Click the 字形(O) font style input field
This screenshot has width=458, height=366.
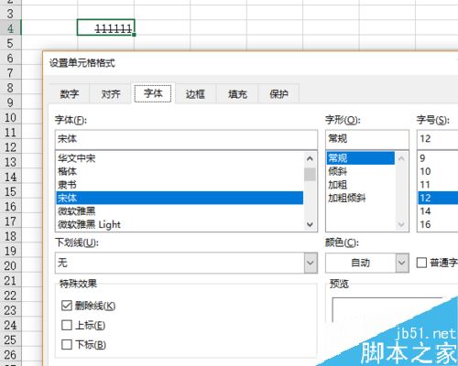[367, 139]
